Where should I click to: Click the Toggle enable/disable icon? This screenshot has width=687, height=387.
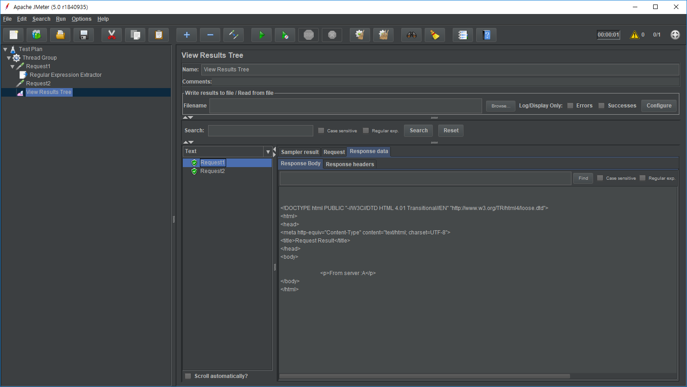point(234,35)
